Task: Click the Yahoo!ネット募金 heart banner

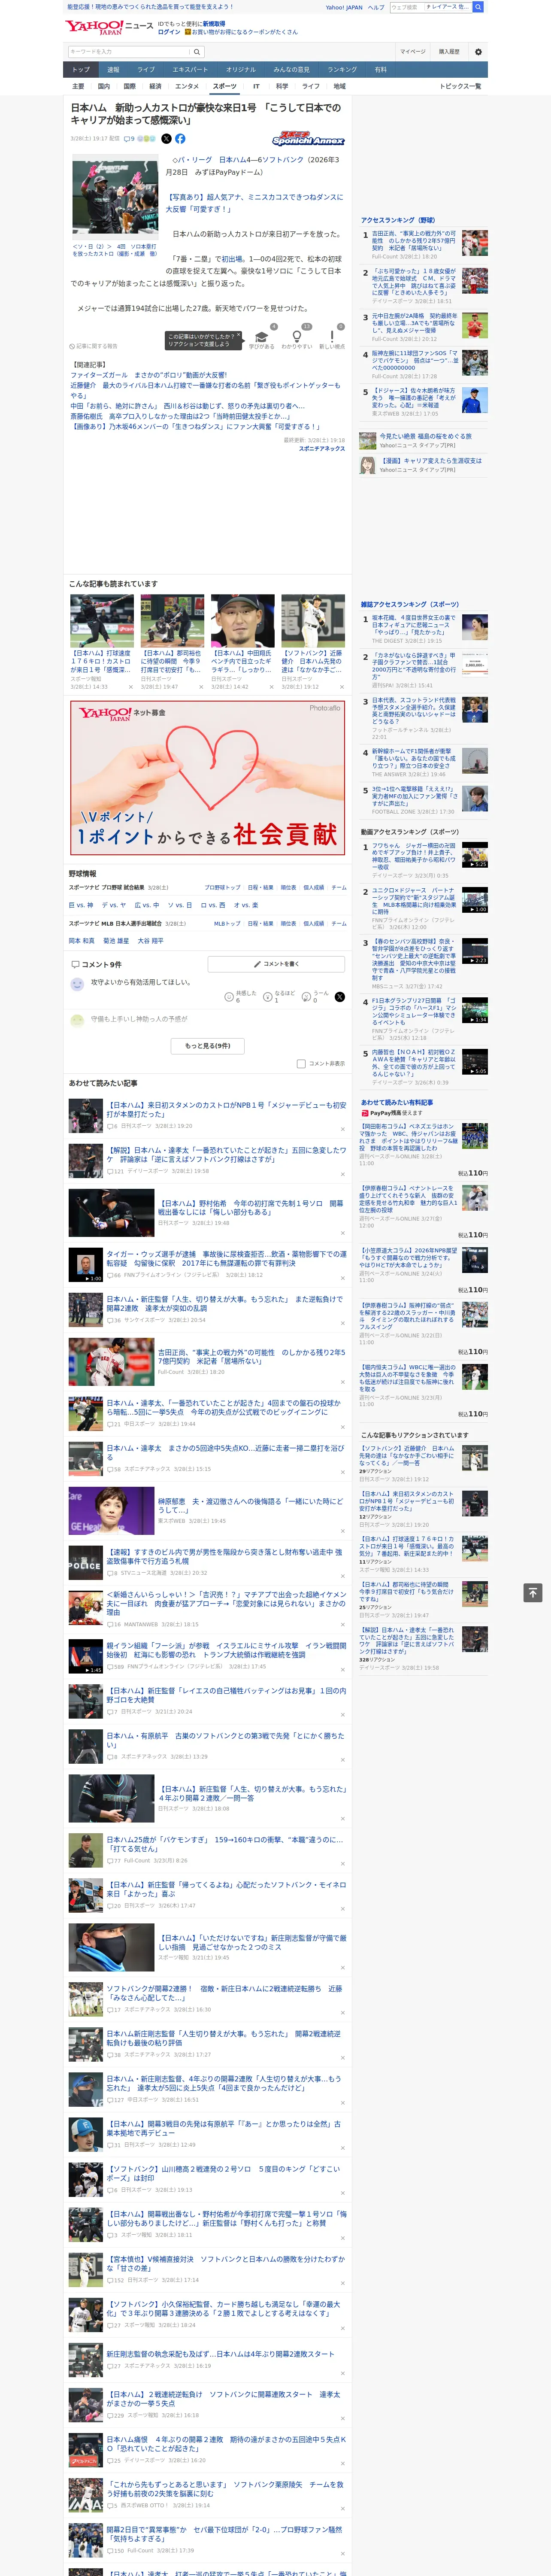Action: [208, 777]
